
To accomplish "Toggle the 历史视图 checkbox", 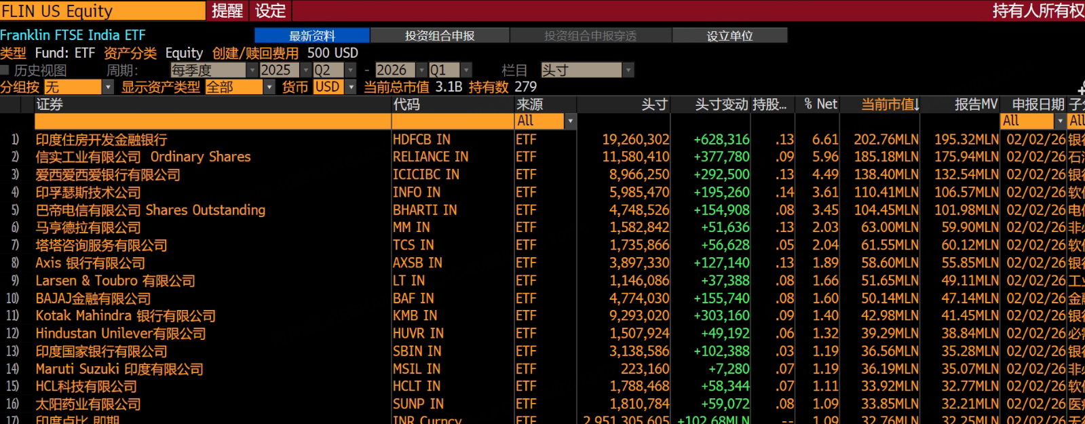I will pos(5,70).
